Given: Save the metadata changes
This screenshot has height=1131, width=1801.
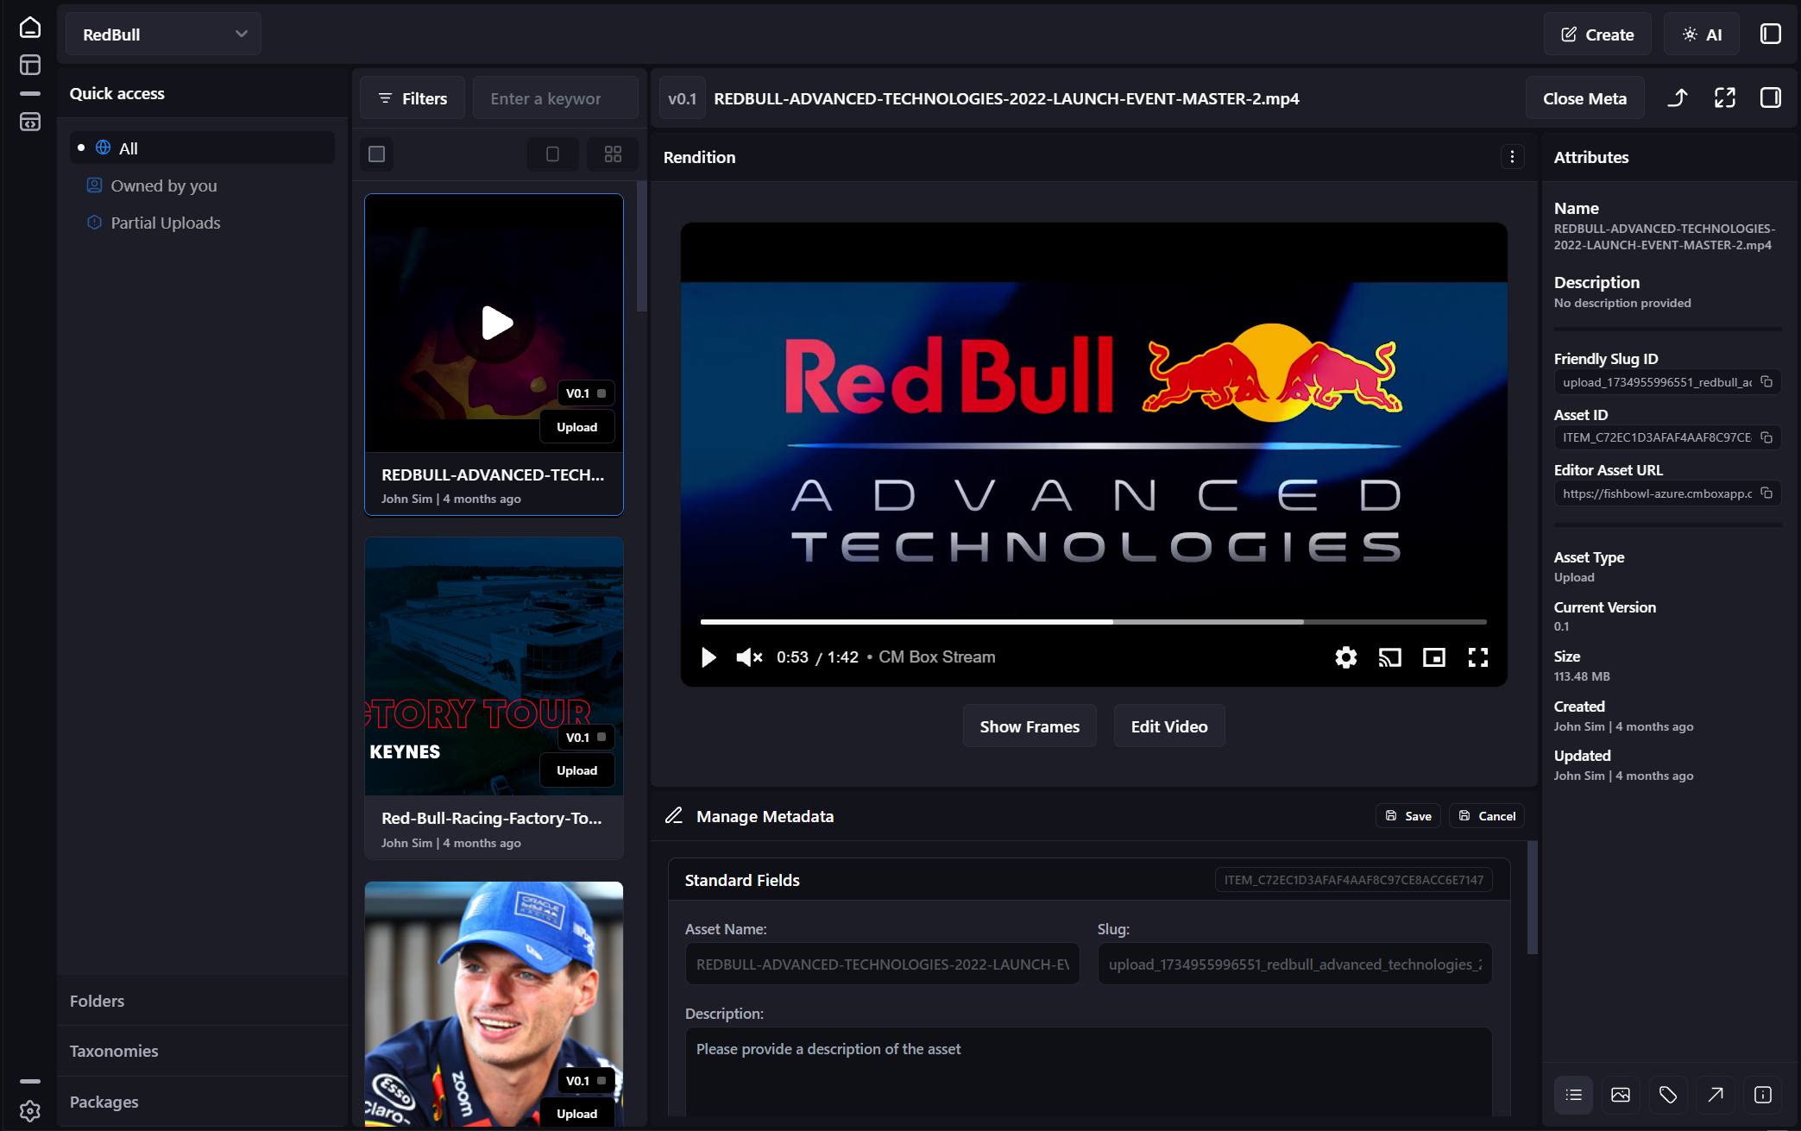Looking at the screenshot, I should 1408,816.
